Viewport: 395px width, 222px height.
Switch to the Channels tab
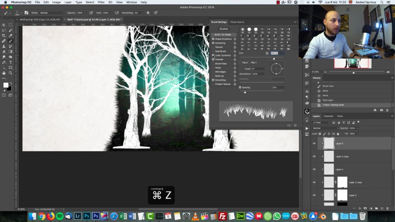pyautogui.click(x=328, y=116)
